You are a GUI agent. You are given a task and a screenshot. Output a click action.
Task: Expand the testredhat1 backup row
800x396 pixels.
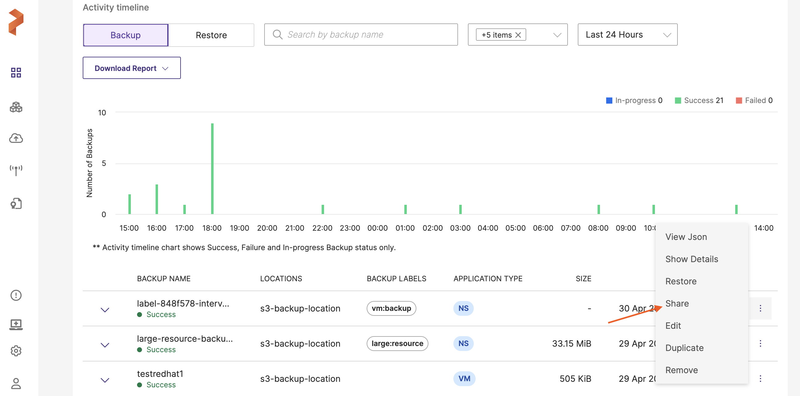(105, 380)
